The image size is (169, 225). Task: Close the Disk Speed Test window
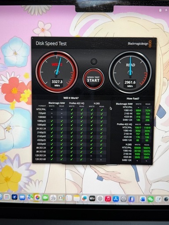click(33, 38)
